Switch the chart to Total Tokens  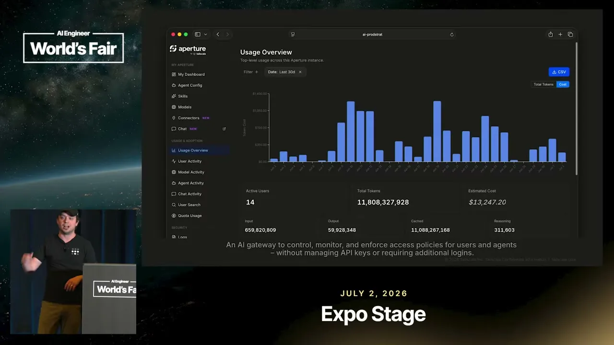click(544, 84)
